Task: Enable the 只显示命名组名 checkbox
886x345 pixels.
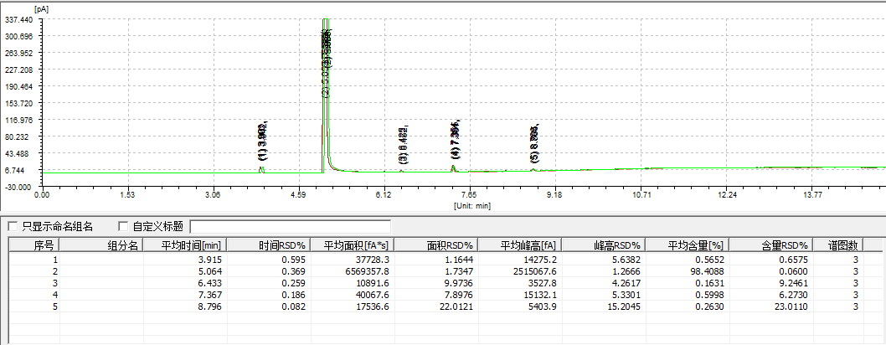Action: click(13, 226)
